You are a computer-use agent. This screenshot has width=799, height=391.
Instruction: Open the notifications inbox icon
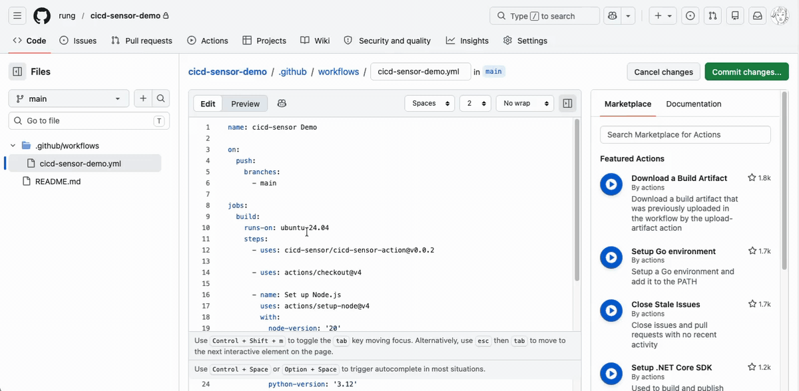[x=757, y=16]
